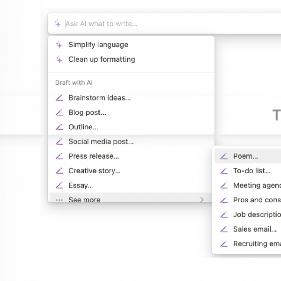Click the pencil icon next to To-do list
The image size is (281, 281).
pos(224,171)
